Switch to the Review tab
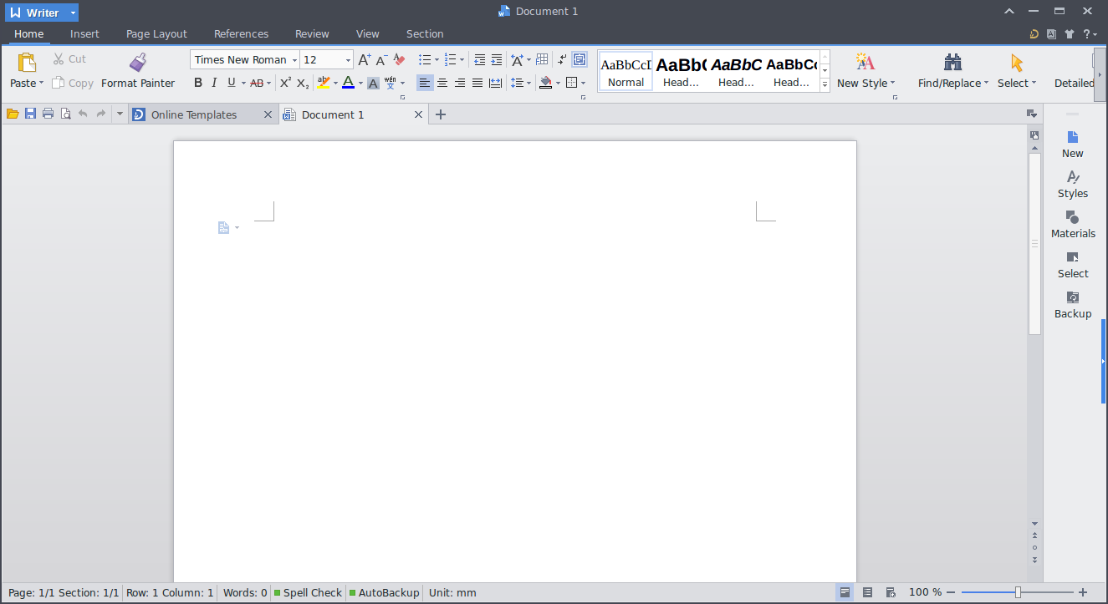Viewport: 1108px width, 604px height. pos(312,34)
